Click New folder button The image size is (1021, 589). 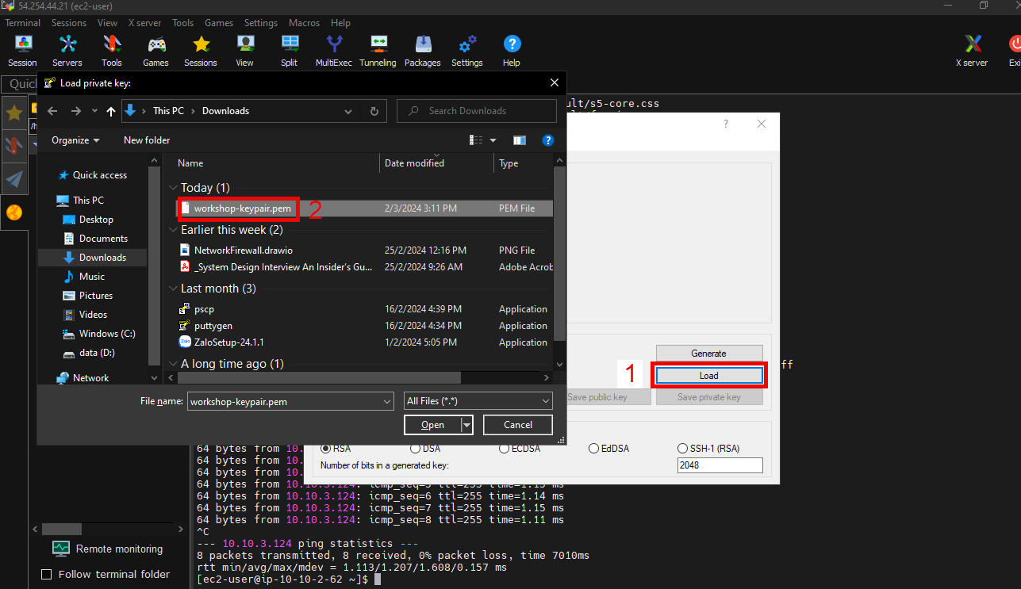pos(147,140)
